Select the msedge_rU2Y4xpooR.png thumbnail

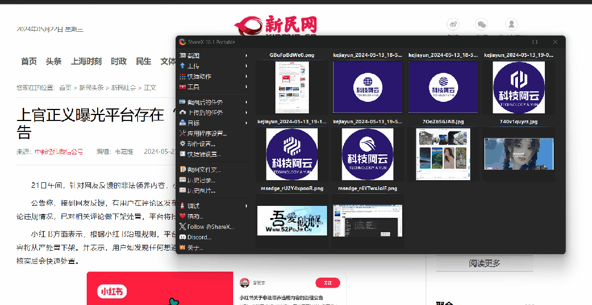(292, 221)
